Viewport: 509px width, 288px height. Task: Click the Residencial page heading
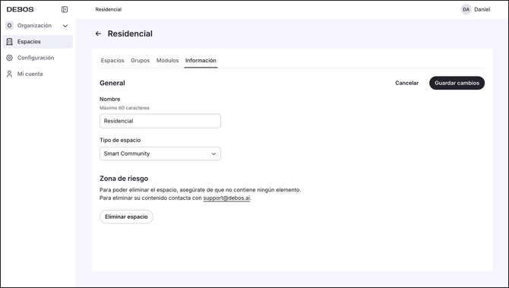click(130, 33)
